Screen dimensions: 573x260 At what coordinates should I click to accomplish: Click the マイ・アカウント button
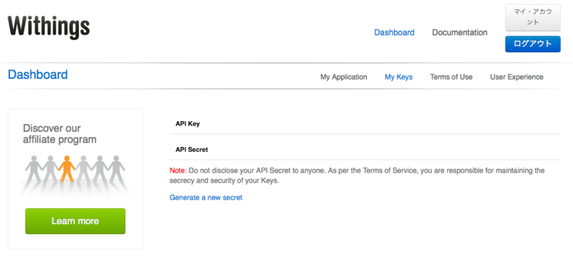pyautogui.click(x=533, y=18)
